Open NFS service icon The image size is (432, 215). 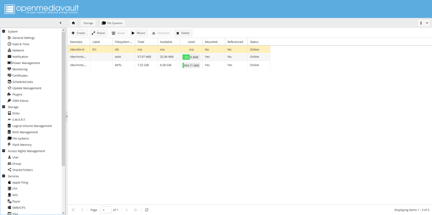[x=9, y=195]
